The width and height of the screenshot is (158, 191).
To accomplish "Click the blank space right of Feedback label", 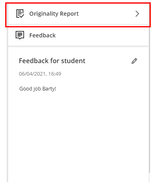I will point(101,35).
